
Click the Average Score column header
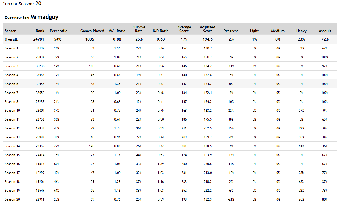(184, 29)
